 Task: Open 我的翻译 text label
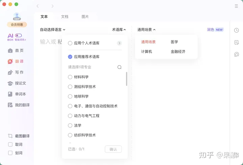(22, 105)
